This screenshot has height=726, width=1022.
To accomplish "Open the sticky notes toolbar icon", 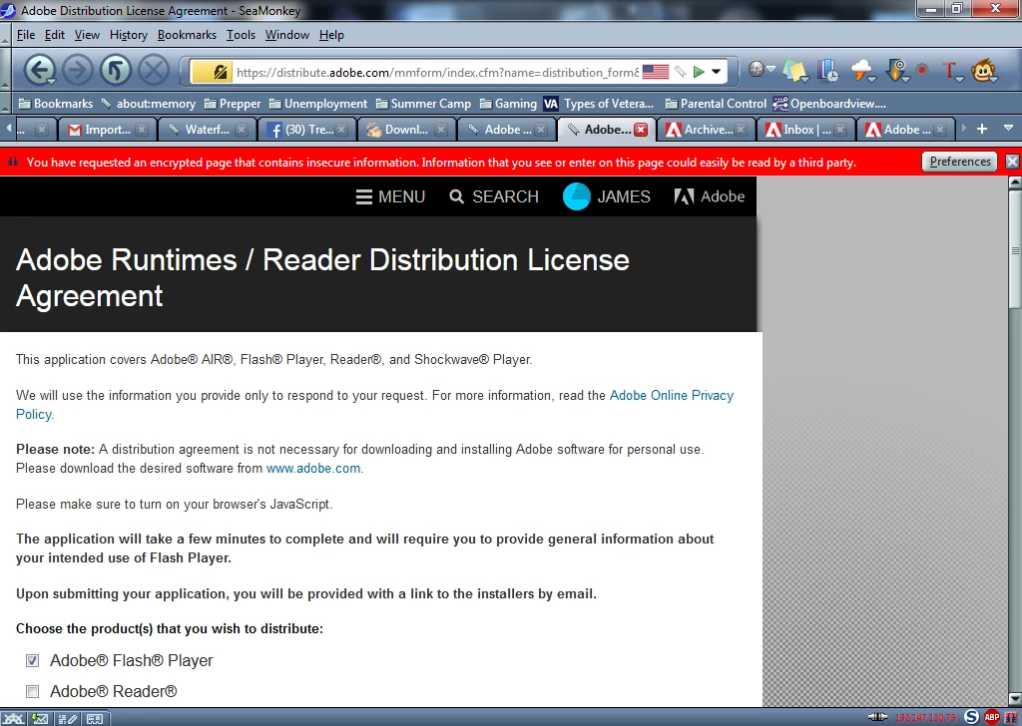I will coord(793,71).
